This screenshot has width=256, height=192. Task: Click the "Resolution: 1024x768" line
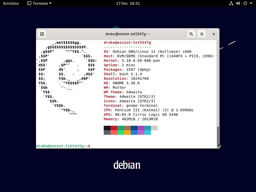coord(126,78)
